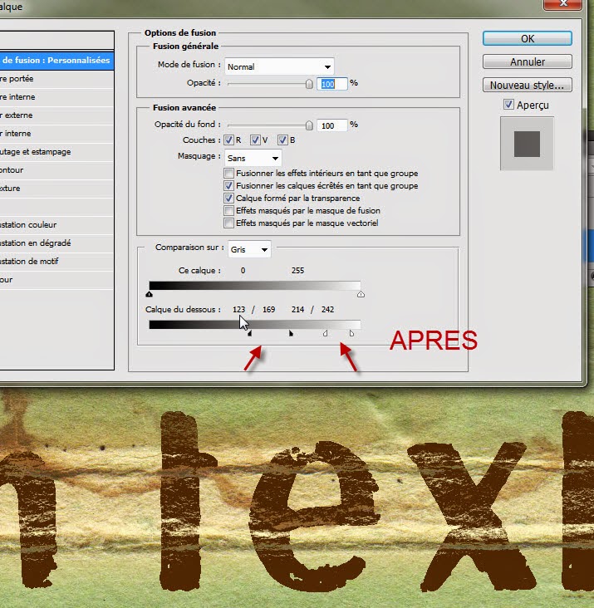This screenshot has height=608, width=594.
Task: Click the white right handle of Ce calque
Action: [361, 294]
